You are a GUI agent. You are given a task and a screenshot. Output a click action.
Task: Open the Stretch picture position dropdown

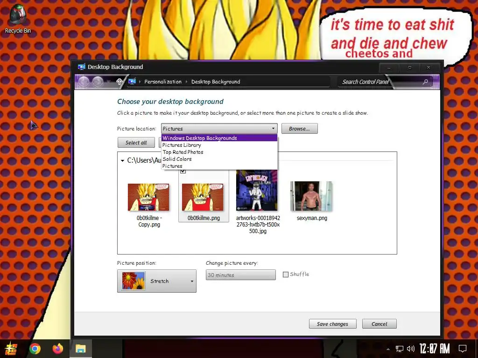pos(157,281)
